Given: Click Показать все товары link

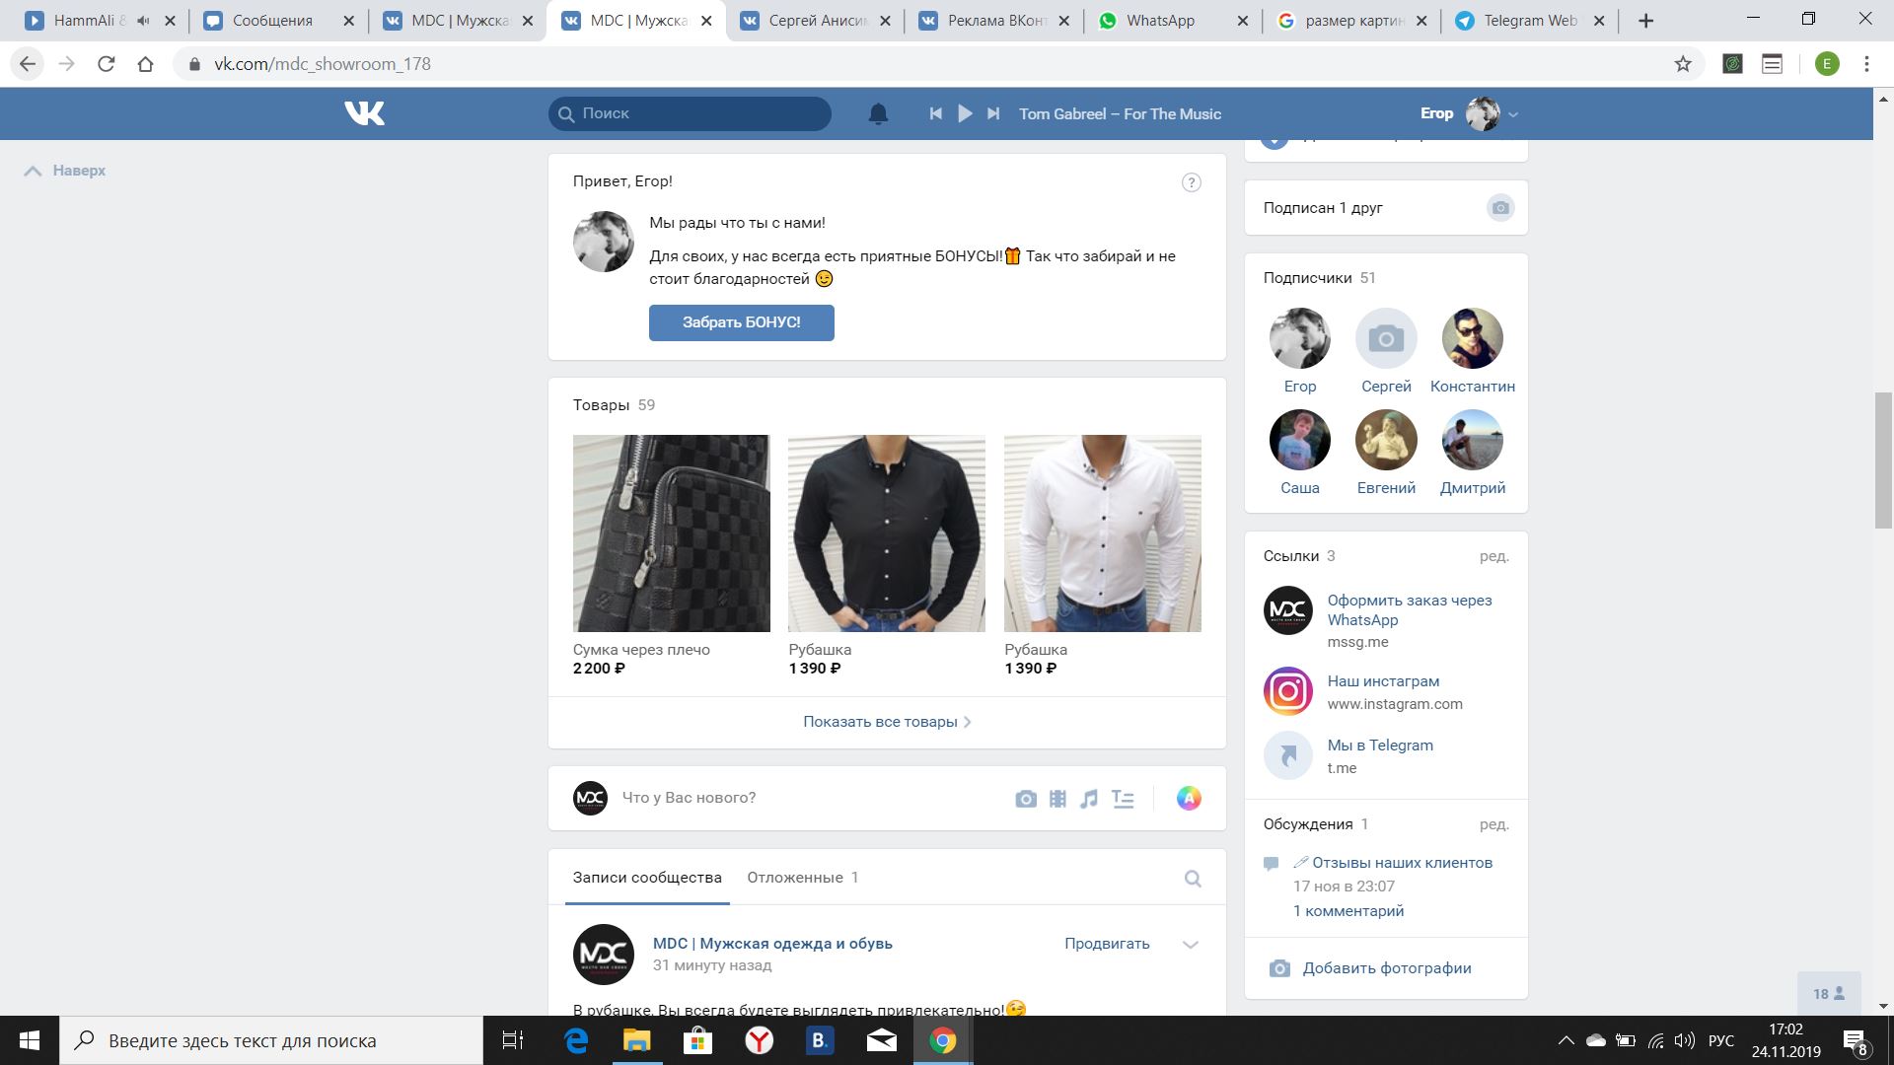Looking at the screenshot, I should click(x=887, y=722).
